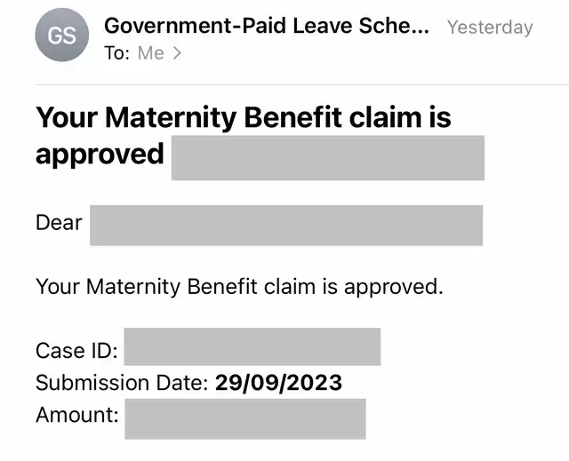Viewport: 569px width, 461px height.
Task: Click the "Amount:" label
Action: pos(77,415)
